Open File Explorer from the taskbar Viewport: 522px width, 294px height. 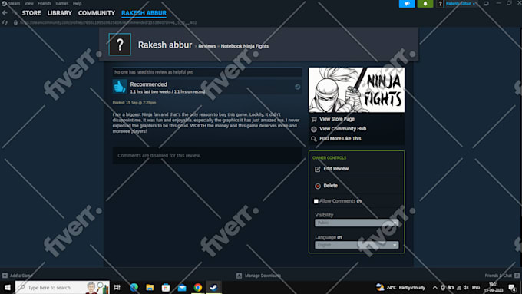(150, 287)
